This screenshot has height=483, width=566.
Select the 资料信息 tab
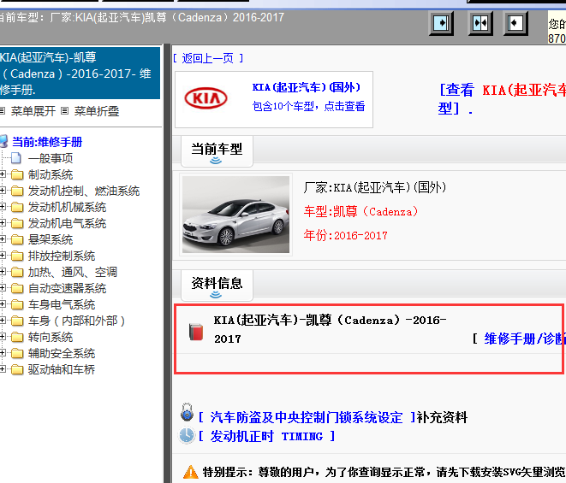217,286
